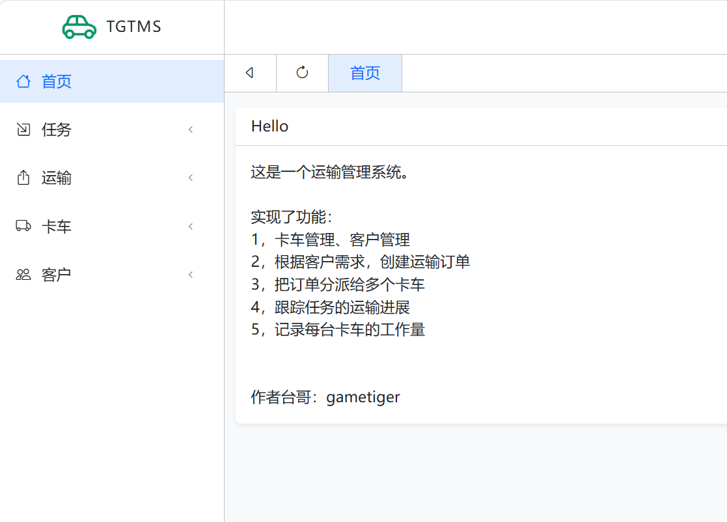Click the upload icon beside 运输
Image resolution: width=727 pixels, height=522 pixels.
(23, 178)
